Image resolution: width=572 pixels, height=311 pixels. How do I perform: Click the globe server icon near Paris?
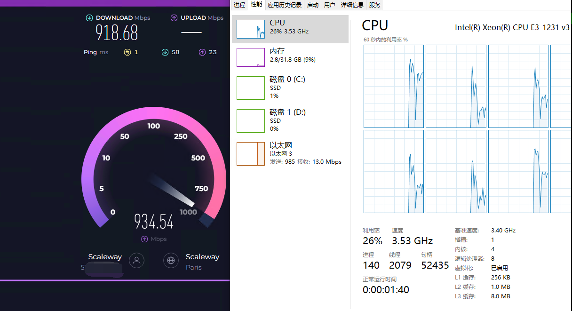pos(171,260)
